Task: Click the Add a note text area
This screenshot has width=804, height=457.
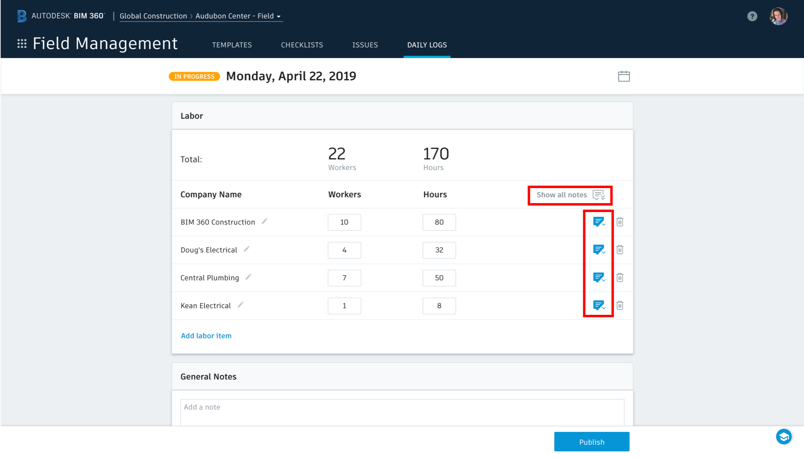Action: pyautogui.click(x=402, y=411)
